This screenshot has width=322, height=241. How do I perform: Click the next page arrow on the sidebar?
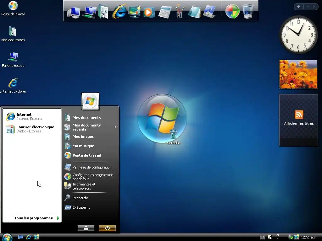coord(314,7)
